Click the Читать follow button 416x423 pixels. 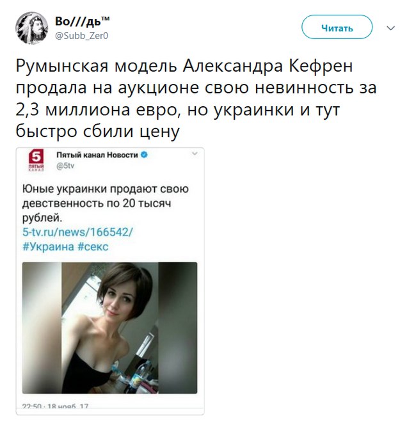pos(337,27)
